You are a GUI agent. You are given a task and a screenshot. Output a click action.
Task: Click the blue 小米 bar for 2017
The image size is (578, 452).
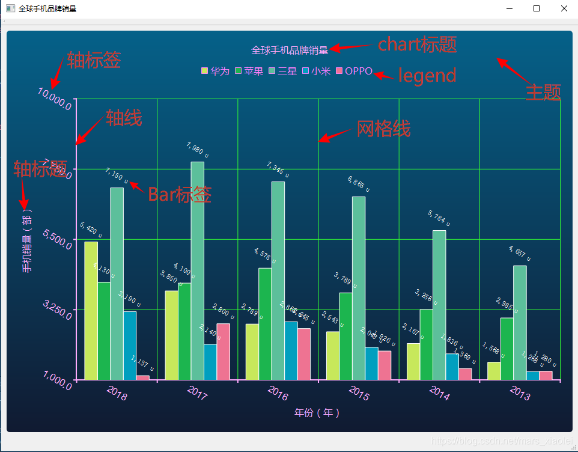(210, 362)
